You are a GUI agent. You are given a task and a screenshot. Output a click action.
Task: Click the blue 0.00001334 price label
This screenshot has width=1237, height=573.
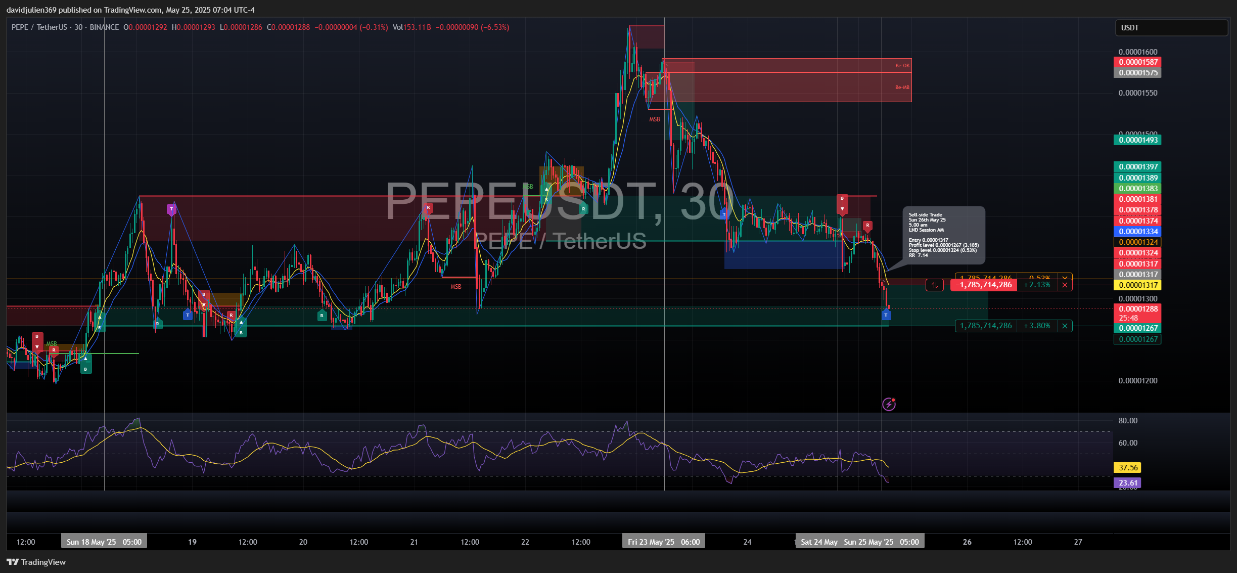tap(1137, 232)
